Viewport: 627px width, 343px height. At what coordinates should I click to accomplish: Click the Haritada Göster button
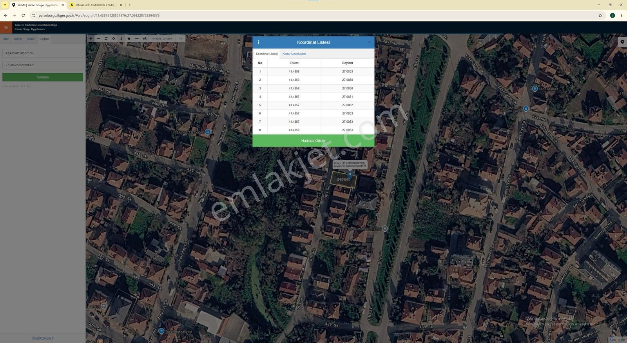tap(313, 141)
